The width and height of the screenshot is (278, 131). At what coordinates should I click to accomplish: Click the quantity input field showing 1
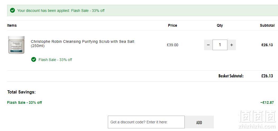[220, 45]
